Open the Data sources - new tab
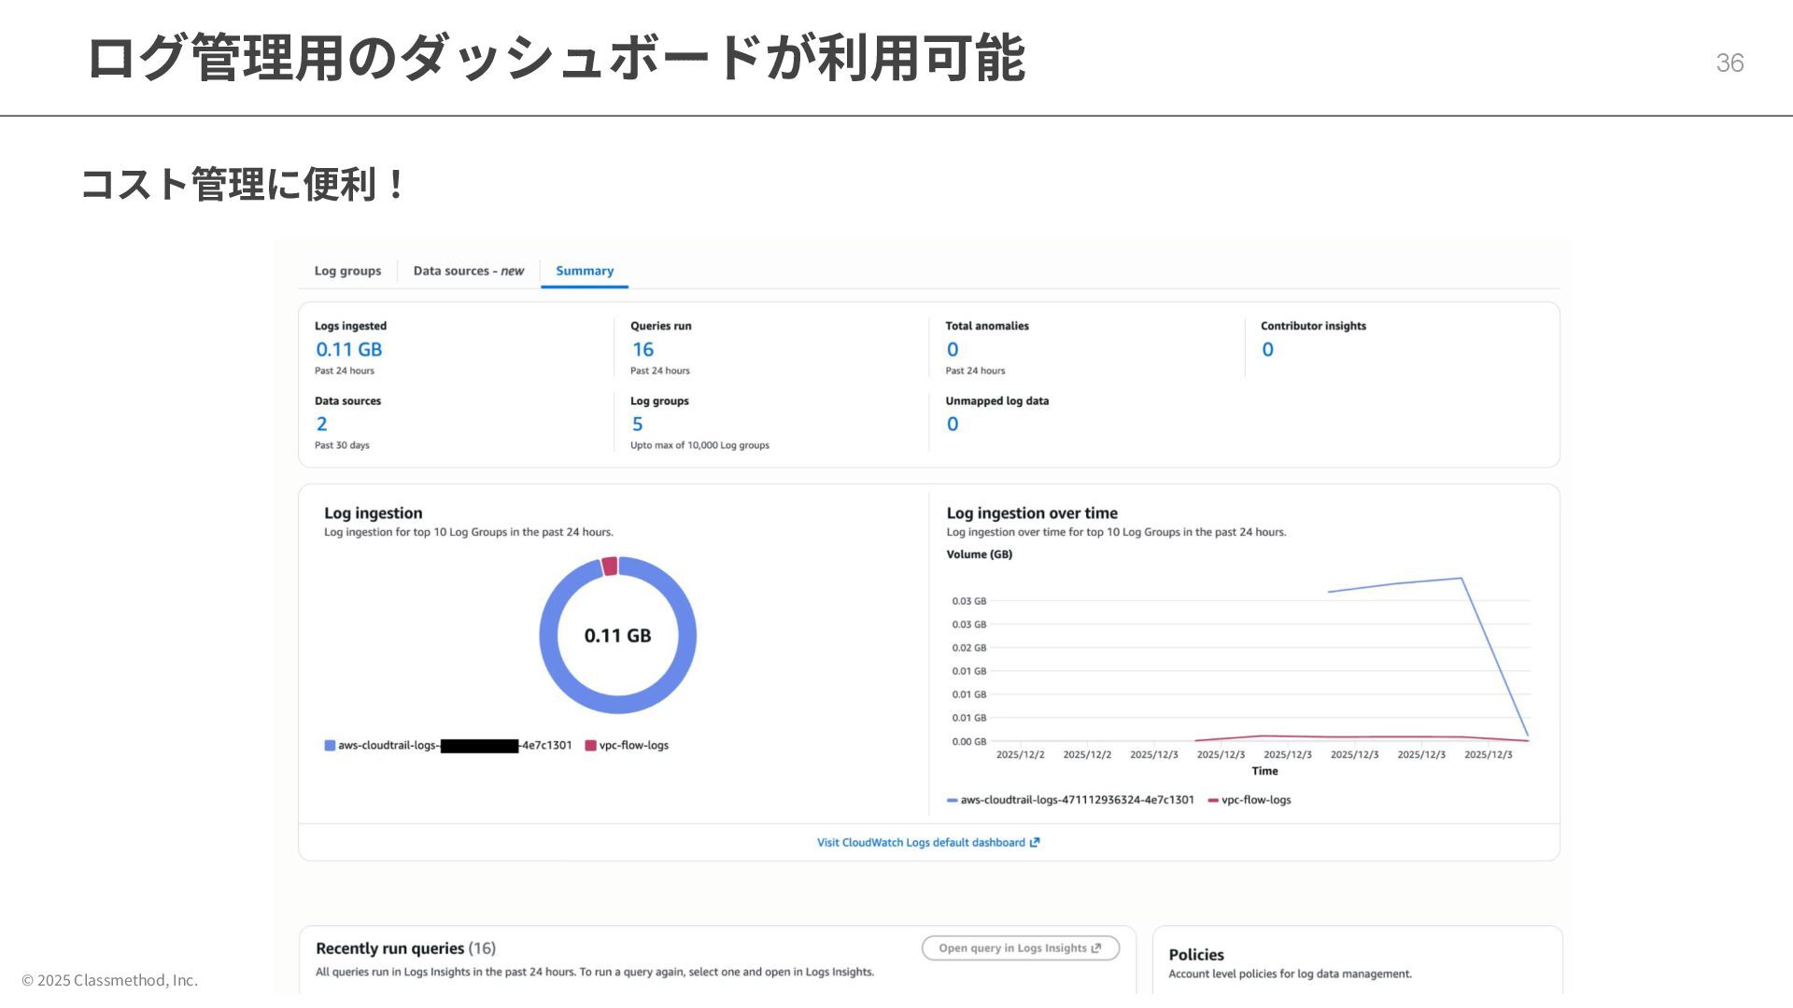 pos(468,271)
